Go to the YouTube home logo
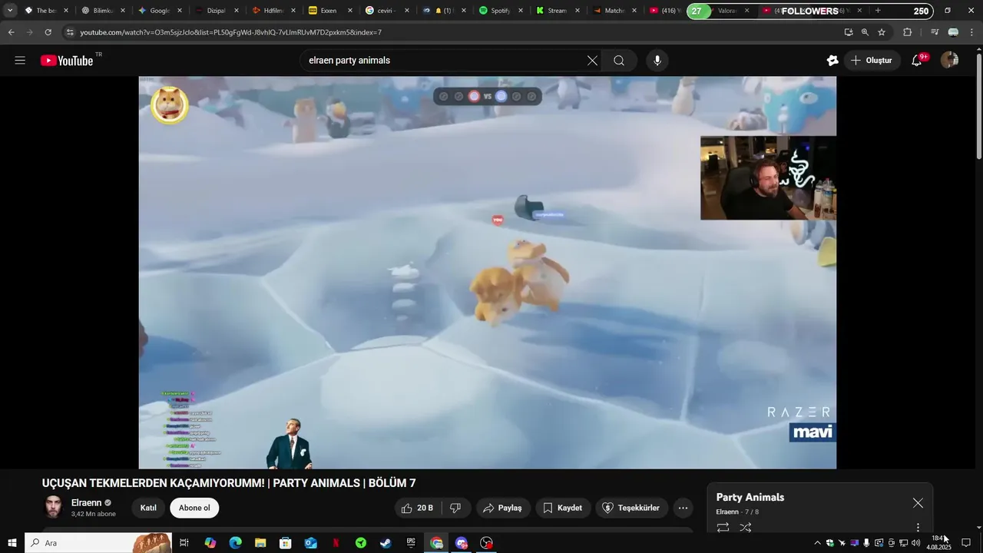This screenshot has width=983, height=553. point(67,61)
